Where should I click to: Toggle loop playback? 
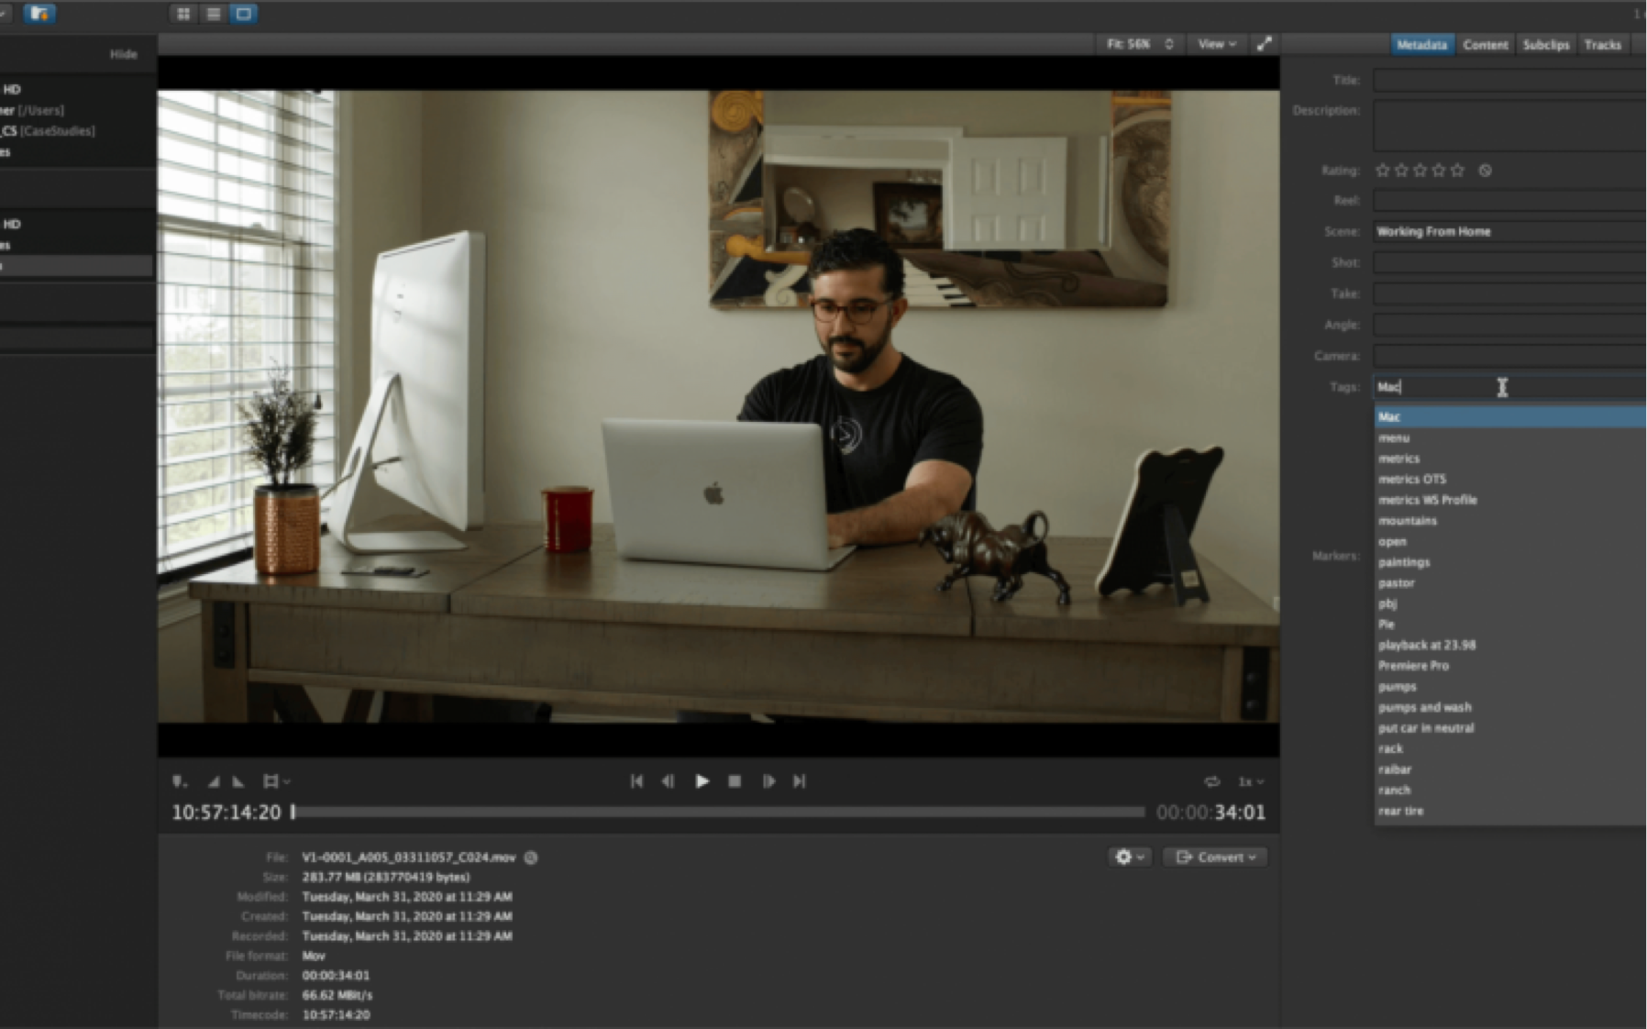tap(1211, 781)
